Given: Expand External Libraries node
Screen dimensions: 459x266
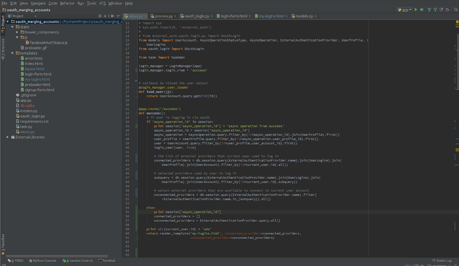Looking at the screenshot, I should click(x=8, y=137).
